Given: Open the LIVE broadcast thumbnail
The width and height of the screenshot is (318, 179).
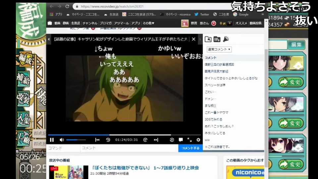Looking at the screenshot, I should [69, 172].
